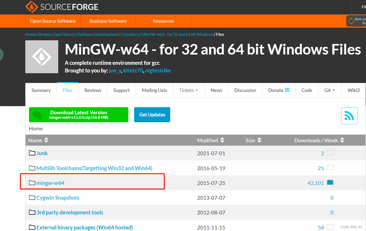Open External binary packages (Win64 hosted) link
Viewport: 366px width, 231px height.
click(x=85, y=227)
